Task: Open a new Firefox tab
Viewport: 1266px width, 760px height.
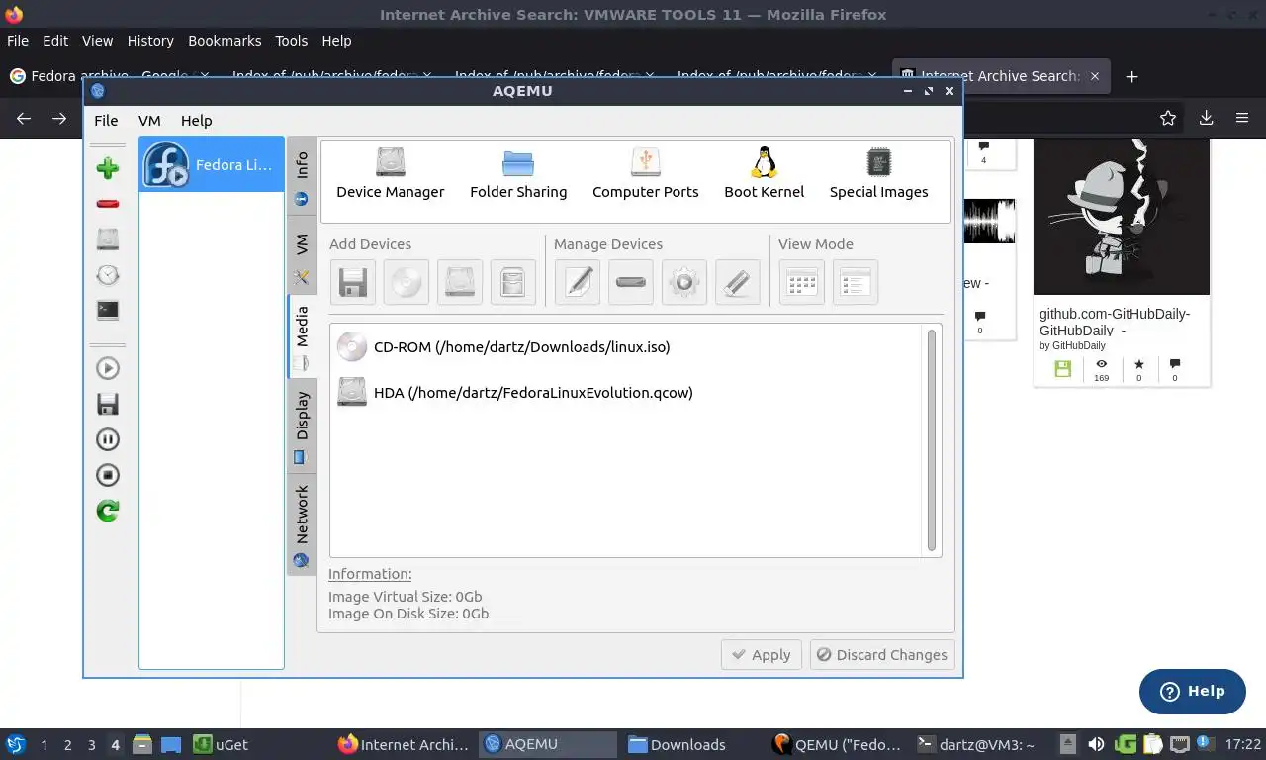Action: (x=1132, y=76)
